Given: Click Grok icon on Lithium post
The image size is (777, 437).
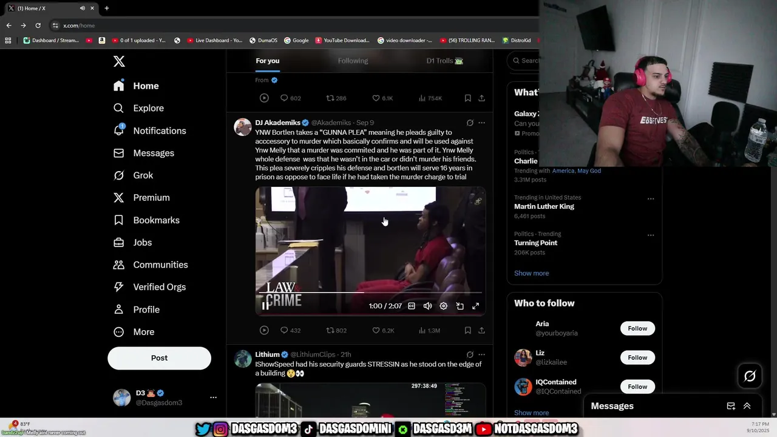Looking at the screenshot, I should click(x=470, y=354).
